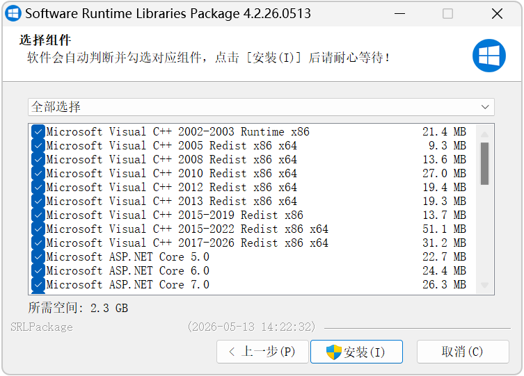Image resolution: width=524 pixels, height=376 pixels.
Task: Toggle Visual C++ 2010 Redist checkbox
Action: (x=38, y=174)
